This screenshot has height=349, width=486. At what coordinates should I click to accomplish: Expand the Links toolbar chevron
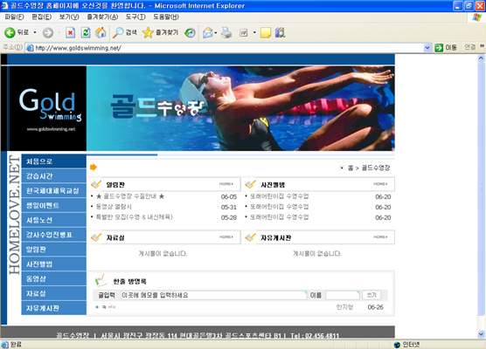pyautogui.click(x=482, y=45)
